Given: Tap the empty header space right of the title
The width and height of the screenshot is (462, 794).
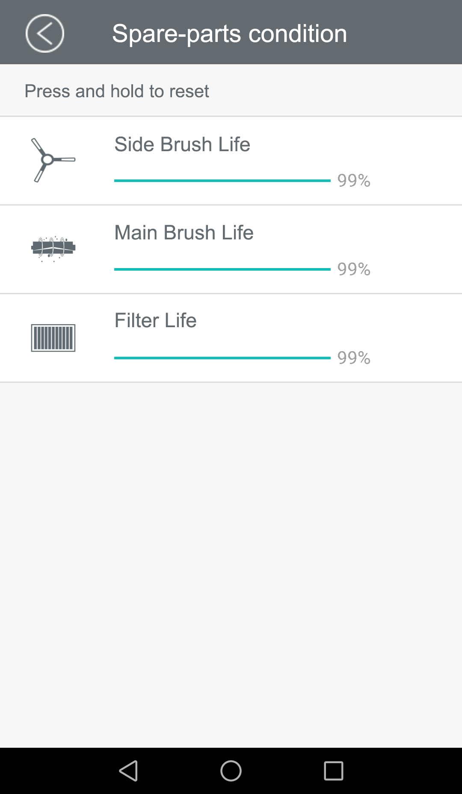Looking at the screenshot, I should point(406,33).
